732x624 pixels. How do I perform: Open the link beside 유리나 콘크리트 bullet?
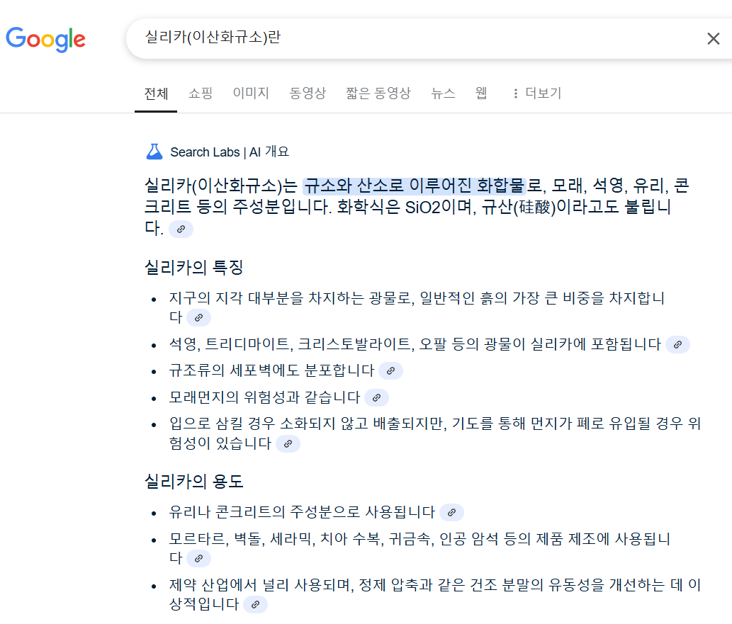pyautogui.click(x=451, y=511)
